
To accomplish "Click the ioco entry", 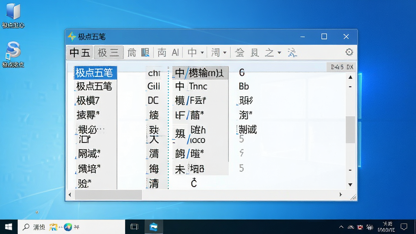I will [x=198, y=140].
